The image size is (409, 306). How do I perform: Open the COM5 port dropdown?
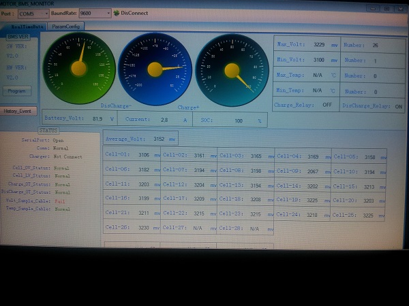point(33,13)
